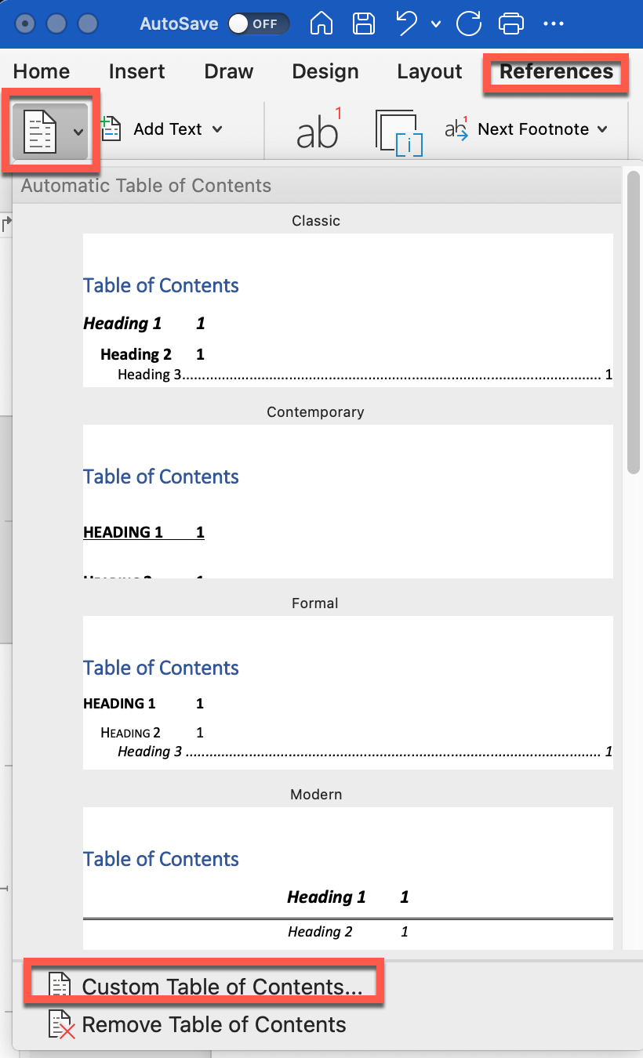Open the more options ellipsis menu
This screenshot has height=1058, width=643.
(x=554, y=24)
